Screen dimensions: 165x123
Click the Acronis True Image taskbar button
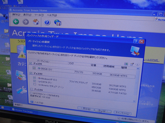click(24, 110)
